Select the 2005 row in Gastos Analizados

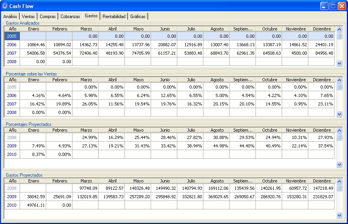click(x=12, y=36)
